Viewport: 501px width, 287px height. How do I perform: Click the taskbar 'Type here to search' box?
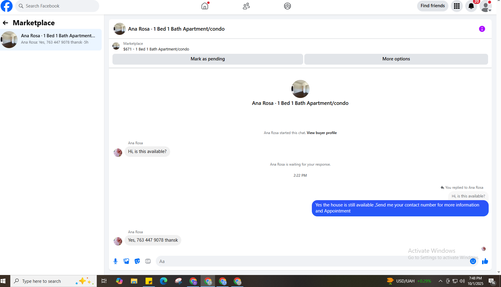[54, 281]
